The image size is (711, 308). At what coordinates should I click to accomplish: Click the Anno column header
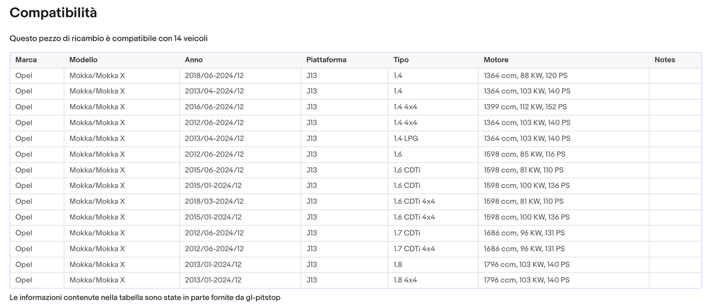coord(193,60)
